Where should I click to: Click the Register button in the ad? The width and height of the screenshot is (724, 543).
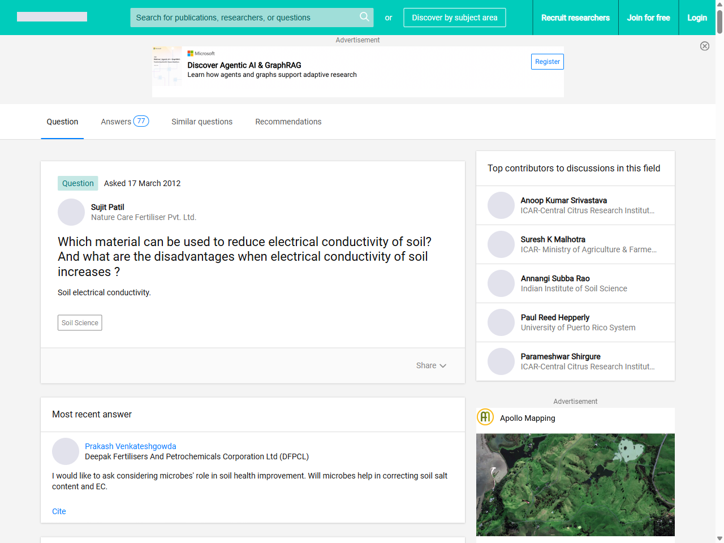pyautogui.click(x=547, y=61)
